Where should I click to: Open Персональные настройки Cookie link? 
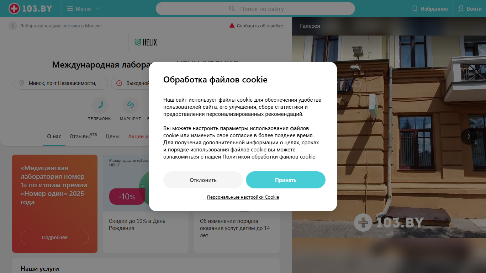click(243, 197)
